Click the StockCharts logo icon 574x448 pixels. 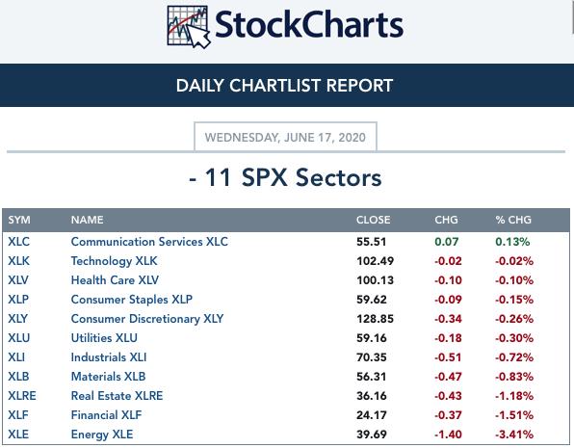tap(189, 27)
